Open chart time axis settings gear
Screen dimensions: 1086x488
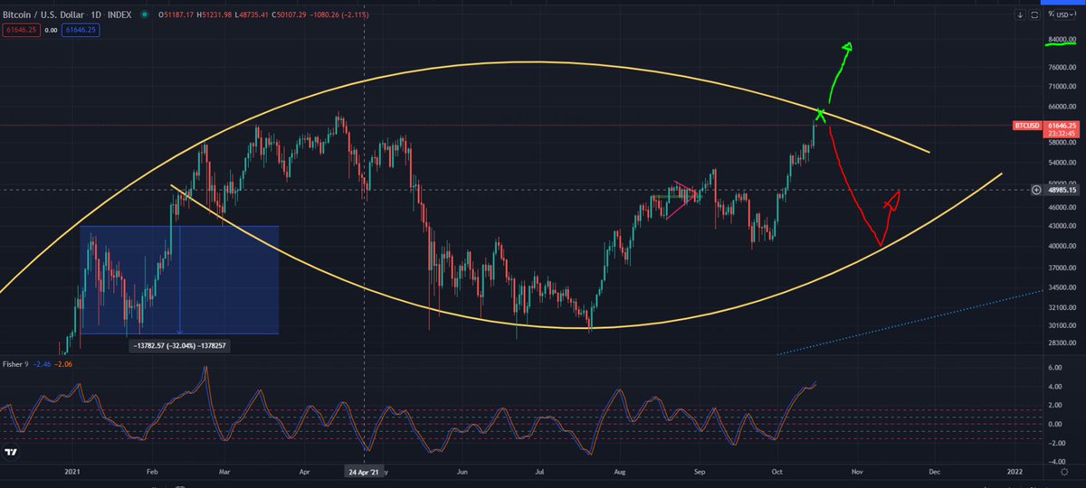[x=1062, y=472]
